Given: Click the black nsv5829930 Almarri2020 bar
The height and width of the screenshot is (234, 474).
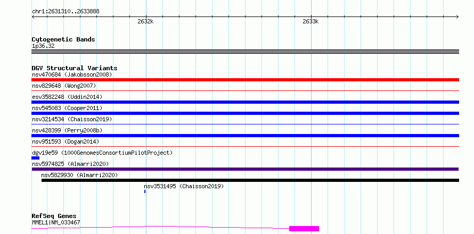Looking at the screenshot, I should [250, 180].
